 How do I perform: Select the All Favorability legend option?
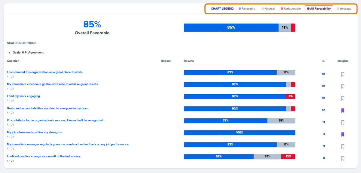[x=319, y=9]
